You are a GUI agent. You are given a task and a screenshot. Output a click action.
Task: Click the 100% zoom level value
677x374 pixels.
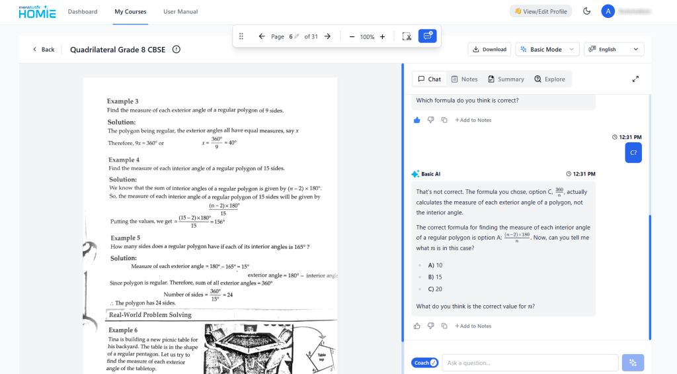click(367, 37)
